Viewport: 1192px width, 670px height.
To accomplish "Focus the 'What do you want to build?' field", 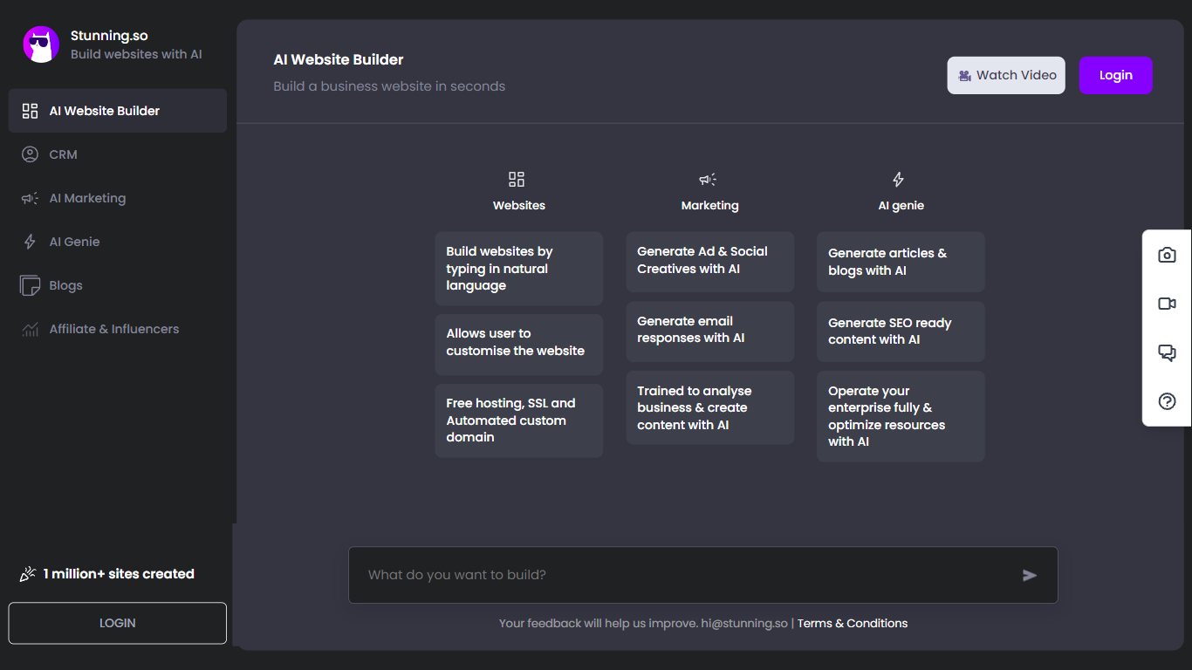I will point(681,575).
